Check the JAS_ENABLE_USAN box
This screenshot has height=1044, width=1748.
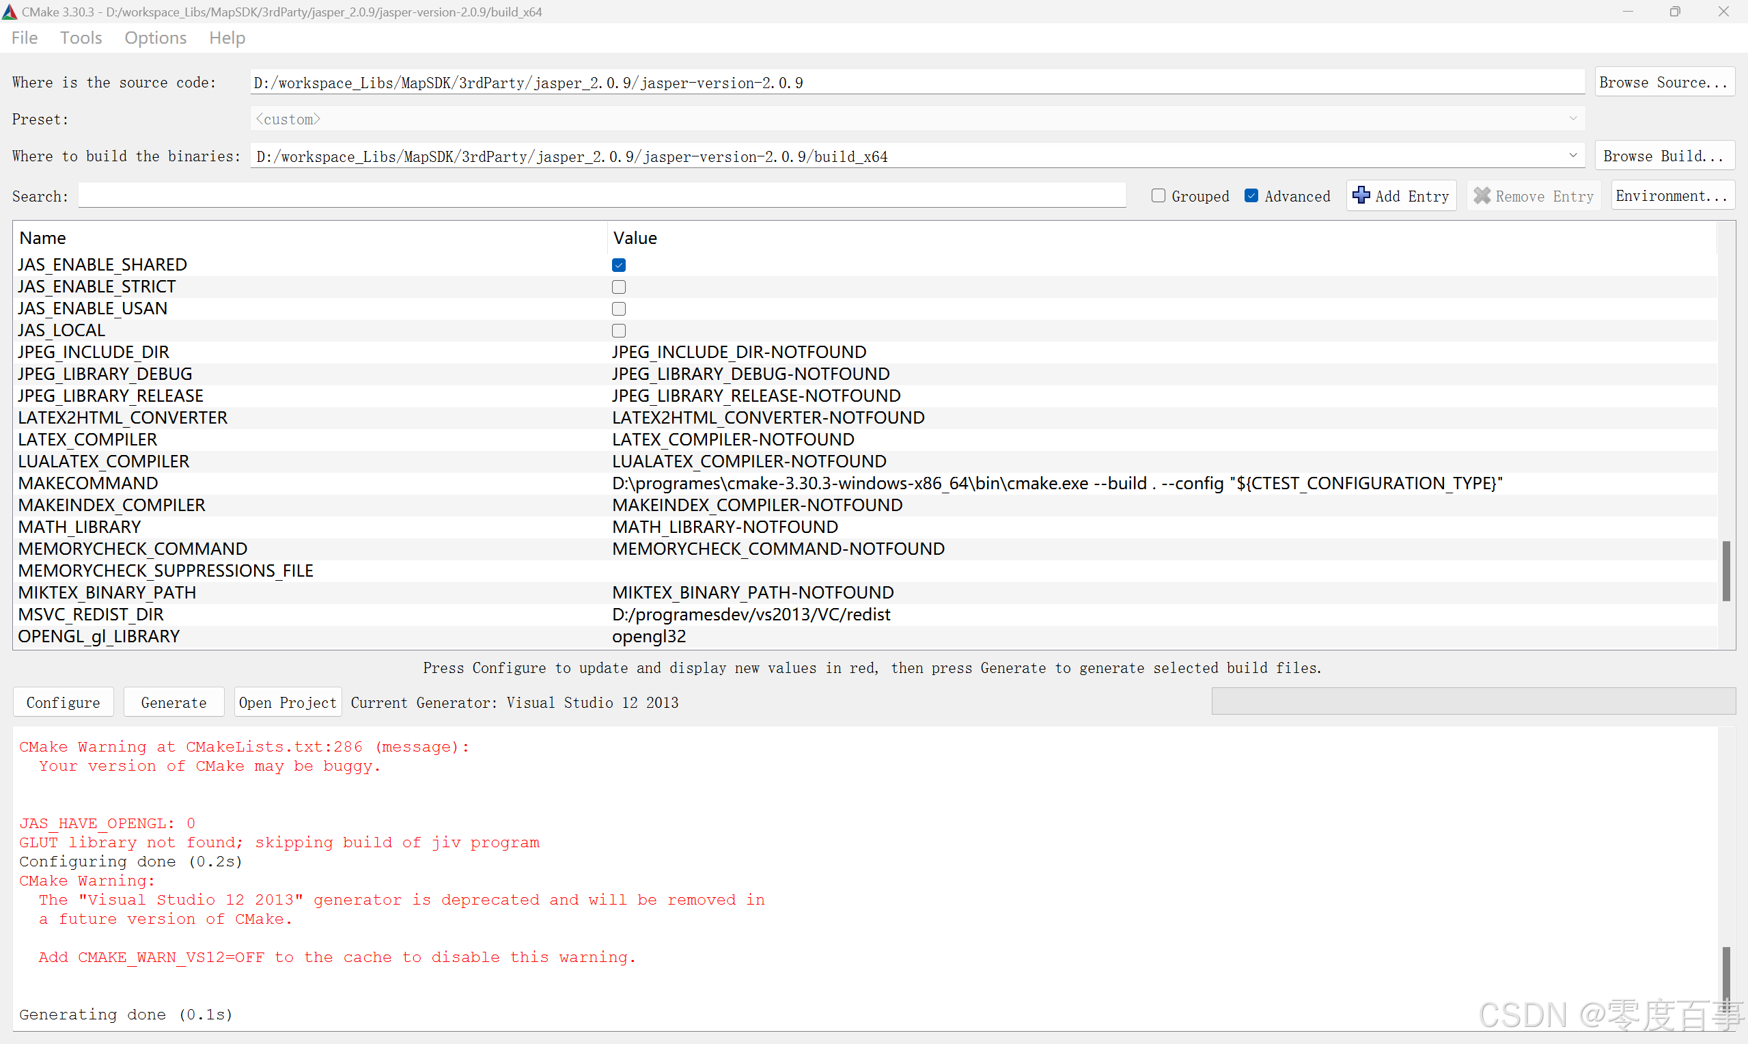pyautogui.click(x=619, y=309)
